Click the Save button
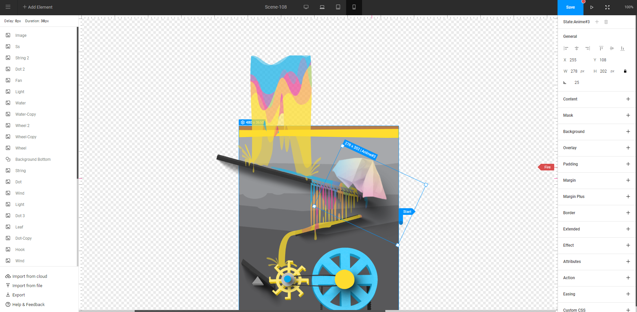 (x=570, y=7)
